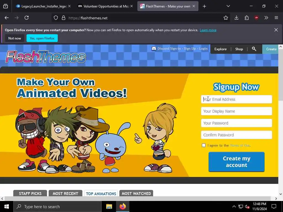Click the page scroll up arrow
The image size is (283, 212).
pyautogui.click(x=281, y=47)
